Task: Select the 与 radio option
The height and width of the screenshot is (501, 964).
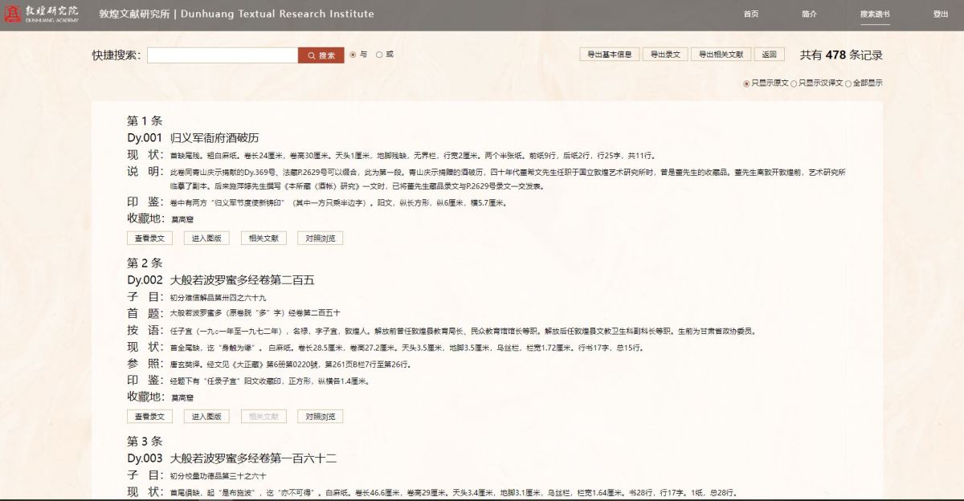Action: [x=353, y=55]
